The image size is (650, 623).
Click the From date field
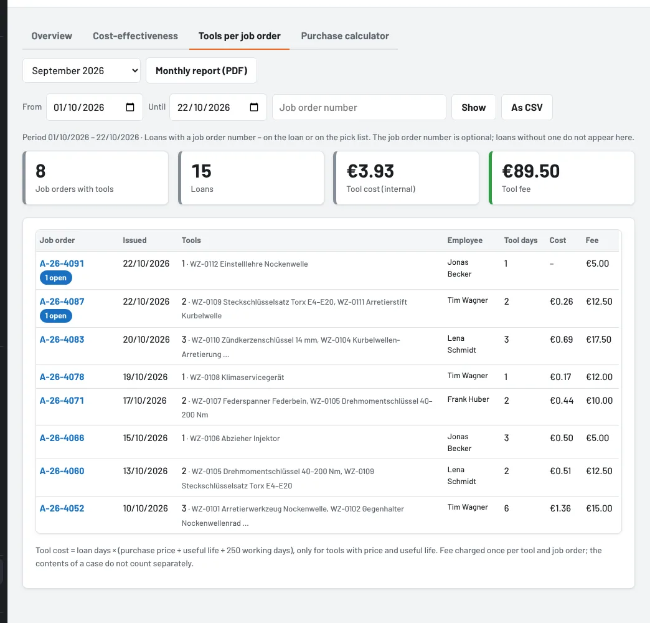click(95, 107)
